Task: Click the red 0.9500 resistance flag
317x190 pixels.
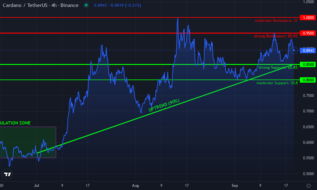Action: tap(308, 33)
